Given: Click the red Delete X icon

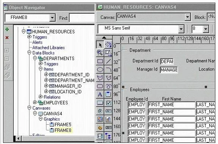Looking at the screenshot, I should (x=7, y=38).
